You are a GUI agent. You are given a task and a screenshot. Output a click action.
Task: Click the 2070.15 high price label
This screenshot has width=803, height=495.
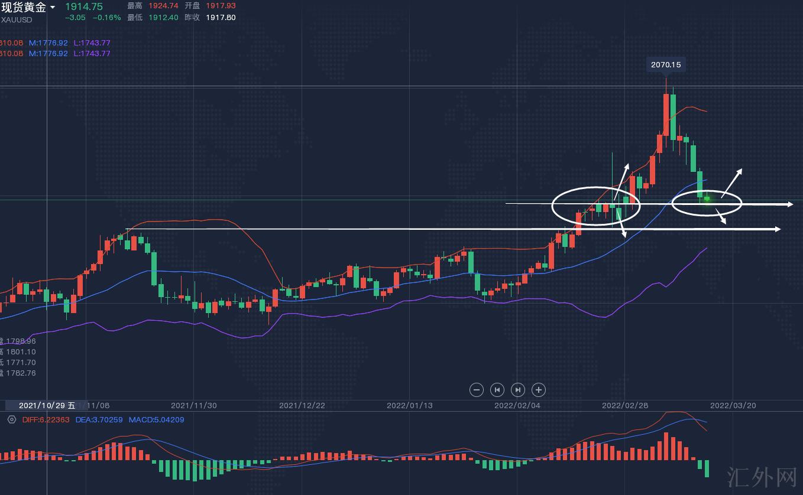666,65
